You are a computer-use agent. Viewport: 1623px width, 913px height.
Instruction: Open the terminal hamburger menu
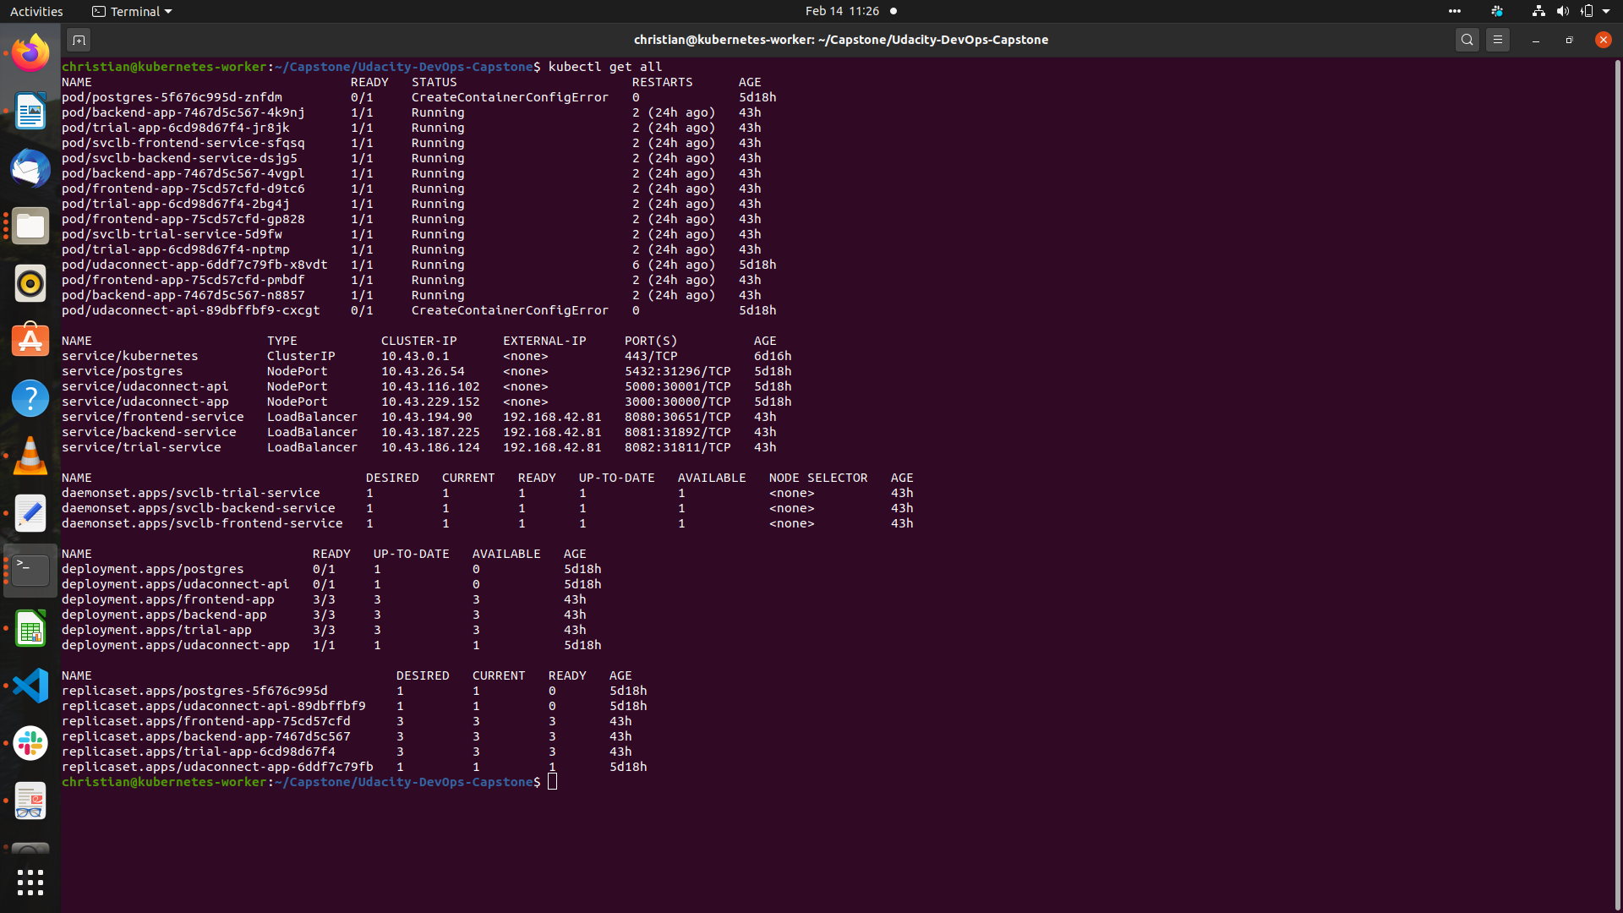(1498, 40)
